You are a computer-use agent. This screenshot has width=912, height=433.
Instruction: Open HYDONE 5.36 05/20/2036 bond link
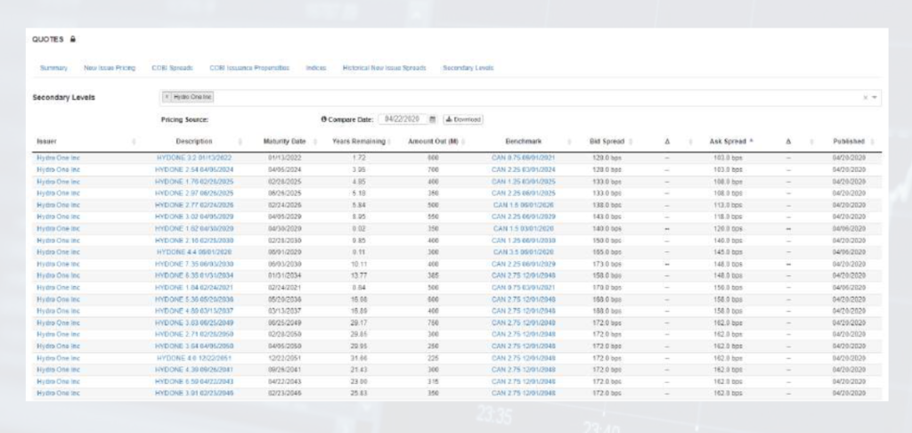(x=194, y=299)
